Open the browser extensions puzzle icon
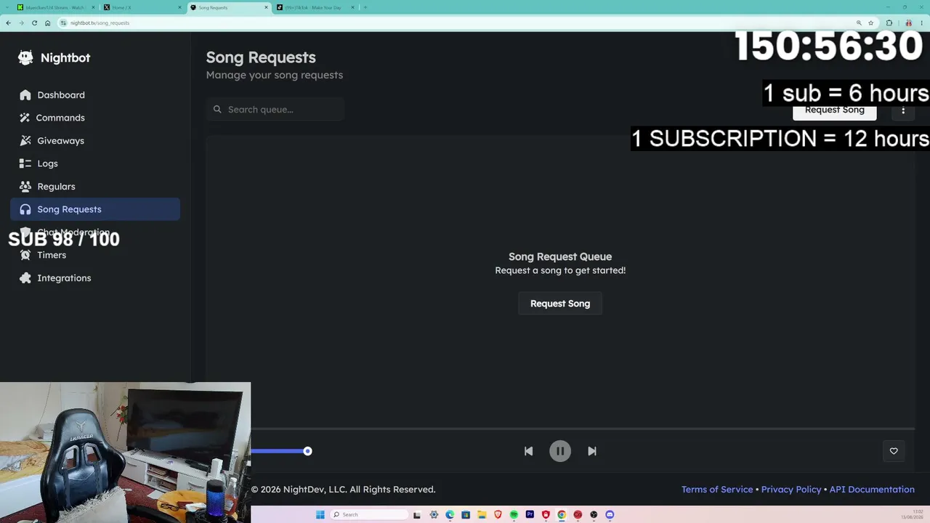930x523 pixels. coord(889,23)
